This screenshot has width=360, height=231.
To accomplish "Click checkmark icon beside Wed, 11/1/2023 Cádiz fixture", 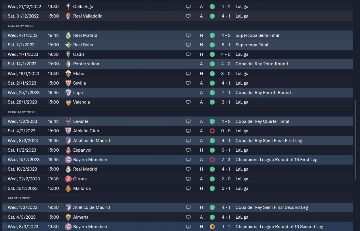I will 5,54.
